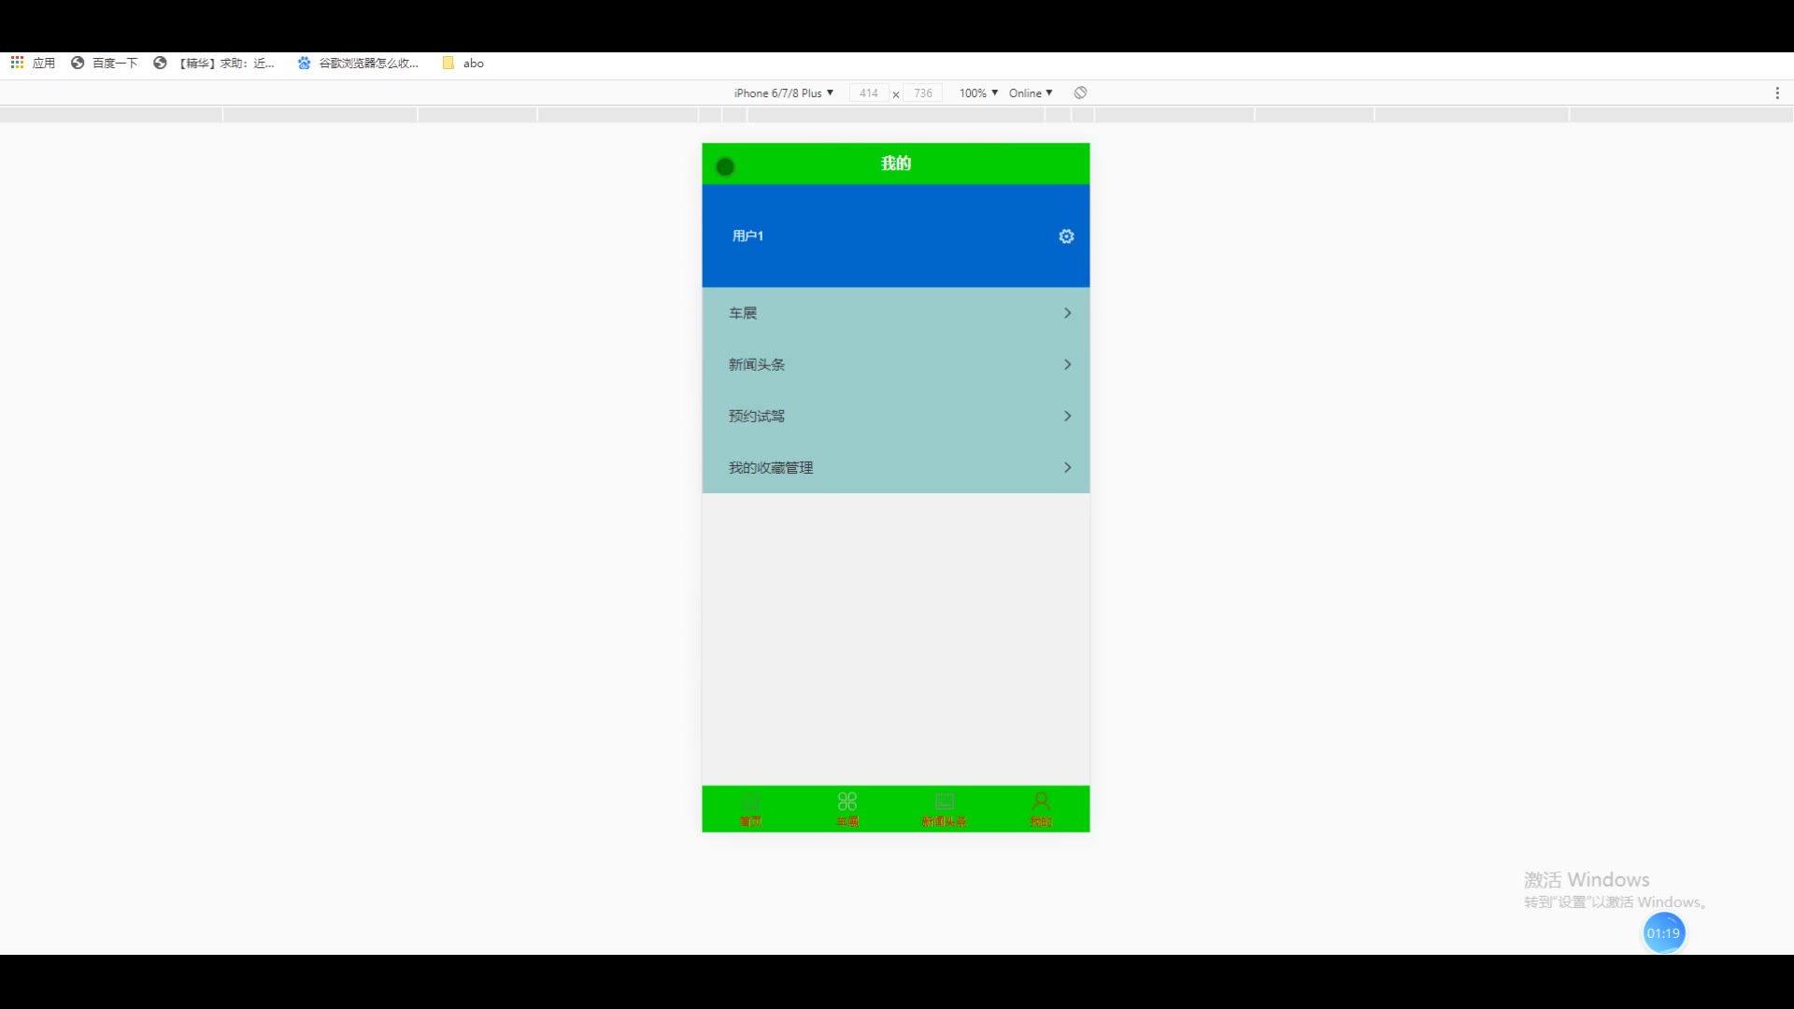Open the Apps grid bookmark icon
This screenshot has height=1009, width=1794.
(x=17, y=63)
